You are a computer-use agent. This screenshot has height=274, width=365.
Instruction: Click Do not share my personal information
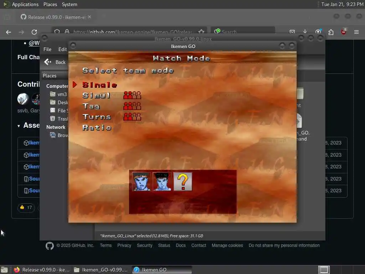click(x=284, y=245)
